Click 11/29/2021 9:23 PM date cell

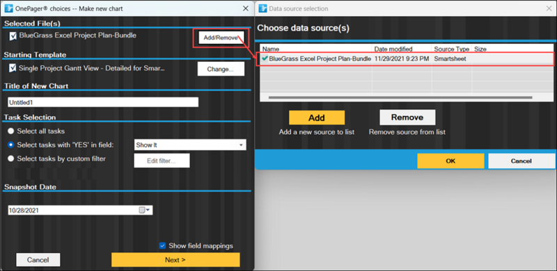coord(402,58)
